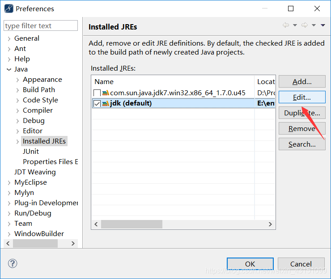Open the forward history dropdown arrow
Screen dimensions: 331x279
(314, 25)
